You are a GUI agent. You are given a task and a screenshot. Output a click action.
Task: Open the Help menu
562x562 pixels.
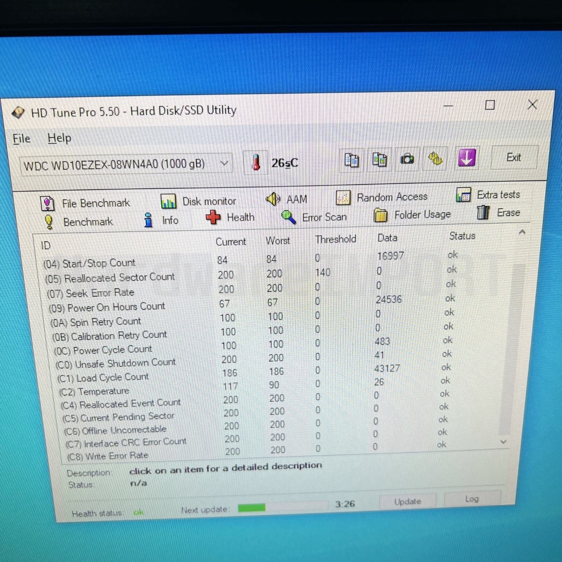[59, 138]
